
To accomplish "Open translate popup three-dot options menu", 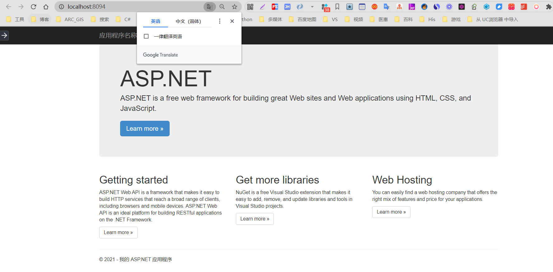I will tap(220, 21).
